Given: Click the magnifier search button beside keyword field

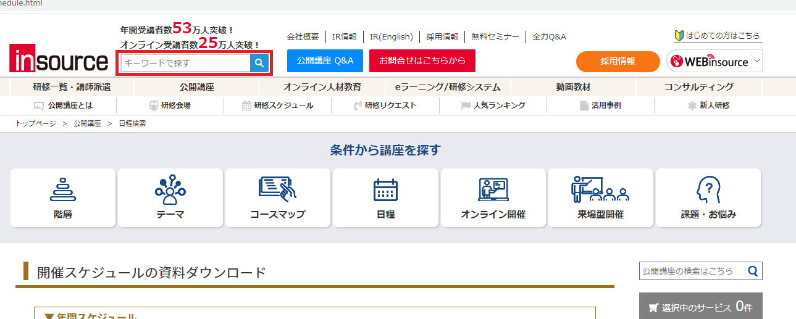Looking at the screenshot, I should pos(259,63).
